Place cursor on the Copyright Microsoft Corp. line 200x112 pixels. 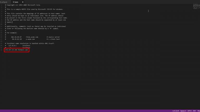23,5
